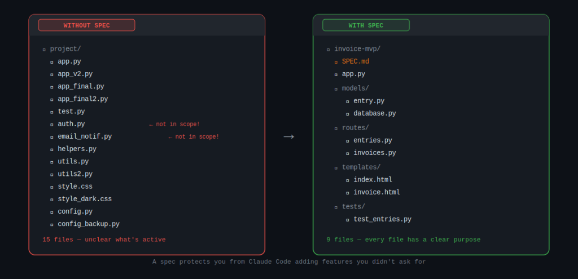Viewport: 578px width, 279px height.
Task: Click the file icon beside app_v2.py
Action: pos(51,74)
